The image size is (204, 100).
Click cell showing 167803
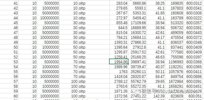pos(174,8)
